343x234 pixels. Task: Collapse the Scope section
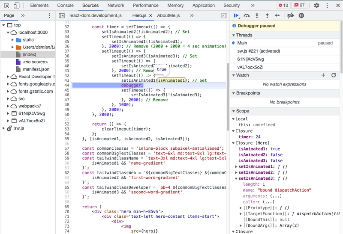[233, 111]
